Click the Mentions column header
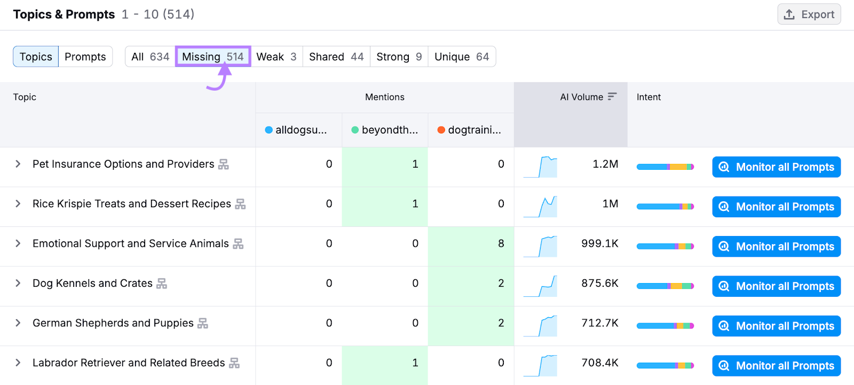Image resolution: width=854 pixels, height=385 pixels. (385, 97)
